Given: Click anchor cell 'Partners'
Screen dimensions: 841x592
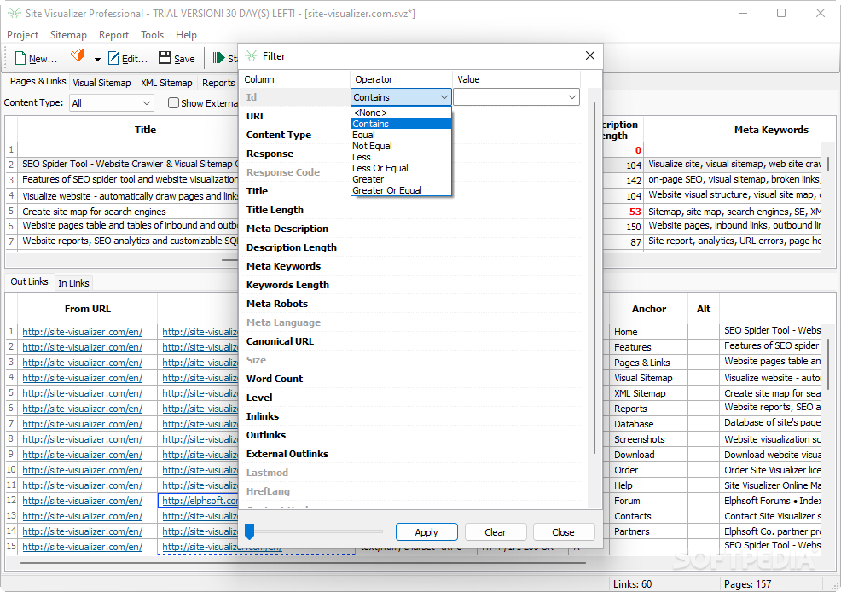Looking at the screenshot, I should 632,531.
